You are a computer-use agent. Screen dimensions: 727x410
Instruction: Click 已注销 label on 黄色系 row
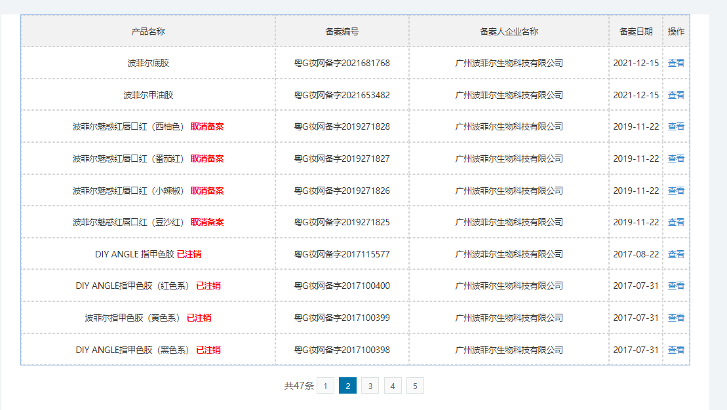[199, 318]
